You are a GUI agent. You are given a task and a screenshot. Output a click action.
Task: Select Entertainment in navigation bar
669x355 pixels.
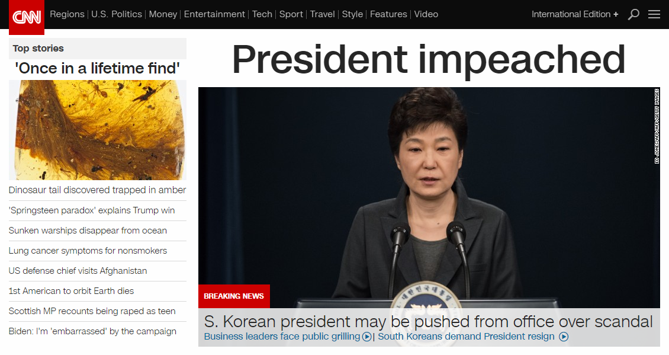[214, 15]
